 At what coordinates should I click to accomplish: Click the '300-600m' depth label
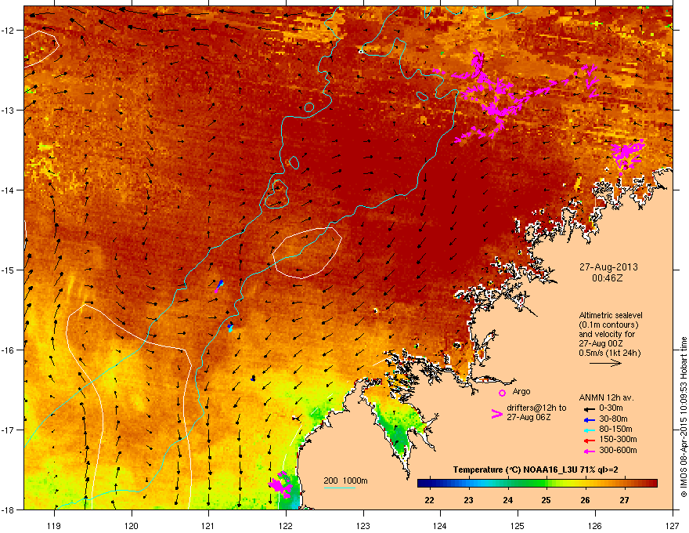tap(618, 450)
